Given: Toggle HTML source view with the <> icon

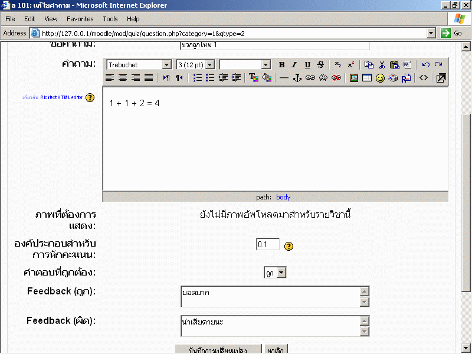Looking at the screenshot, I should (424, 78).
